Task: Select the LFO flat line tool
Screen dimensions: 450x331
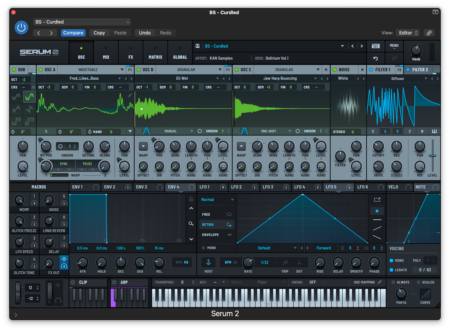Action: [377, 220]
